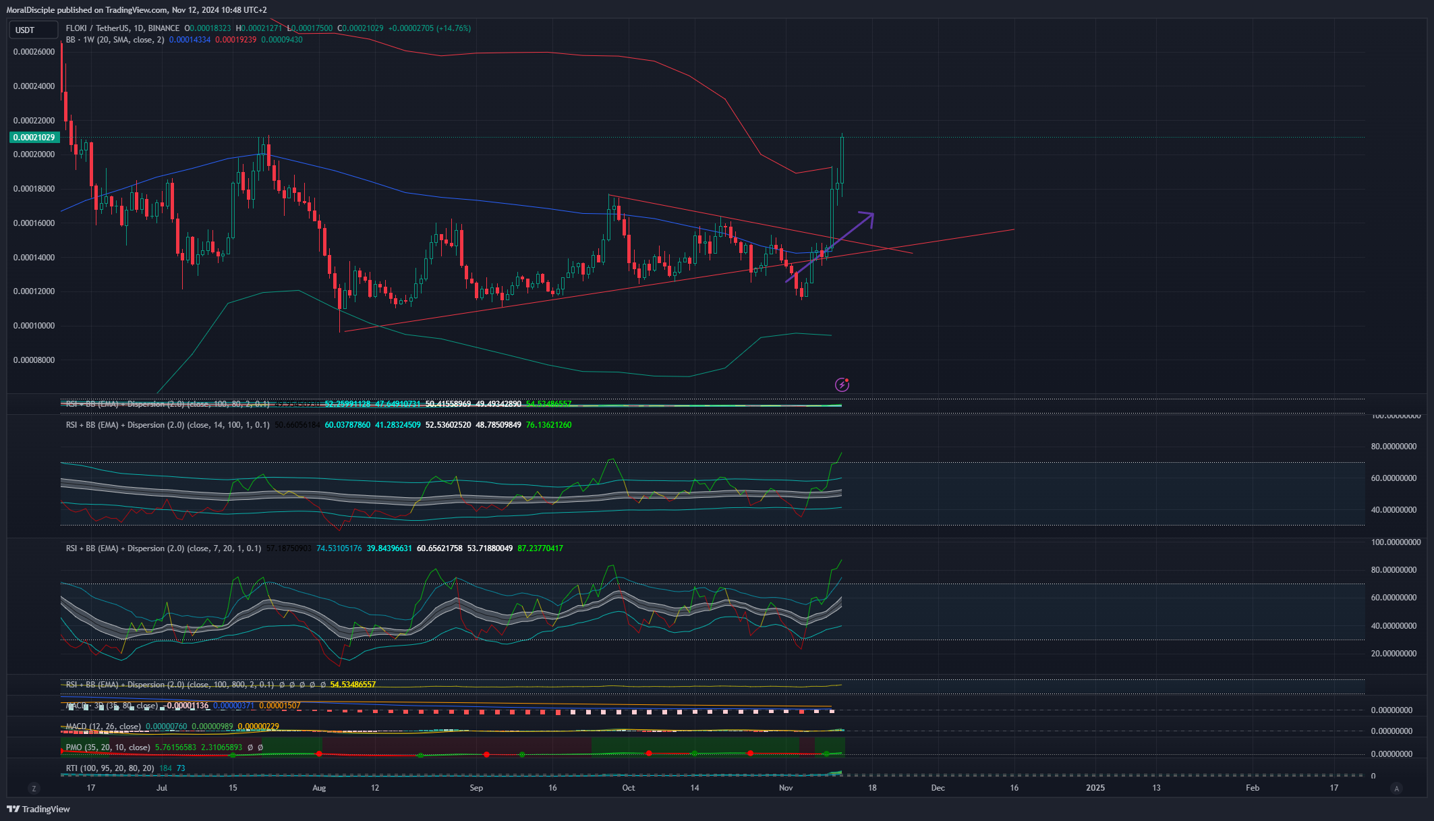Click the 'Dec' label on time axis
Viewport: 1434px width, 821px height.
point(938,788)
